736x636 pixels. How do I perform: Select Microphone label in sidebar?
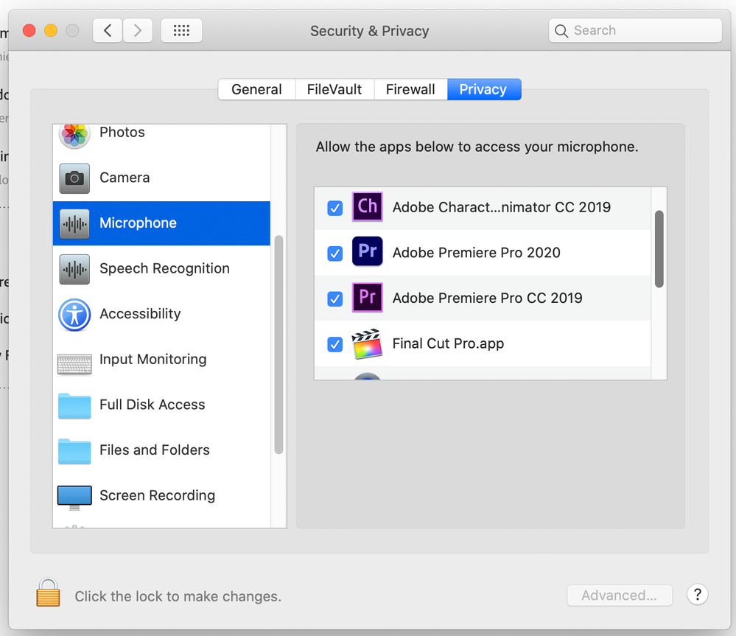click(x=138, y=223)
